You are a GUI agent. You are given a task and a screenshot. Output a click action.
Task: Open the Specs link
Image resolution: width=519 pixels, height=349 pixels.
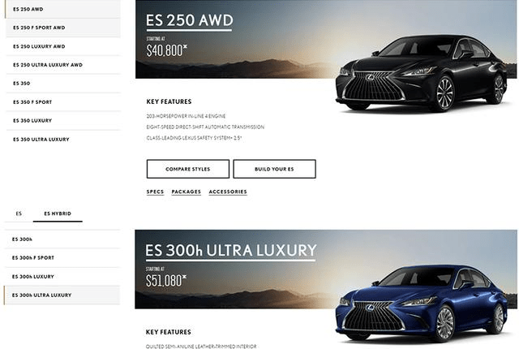(x=155, y=192)
